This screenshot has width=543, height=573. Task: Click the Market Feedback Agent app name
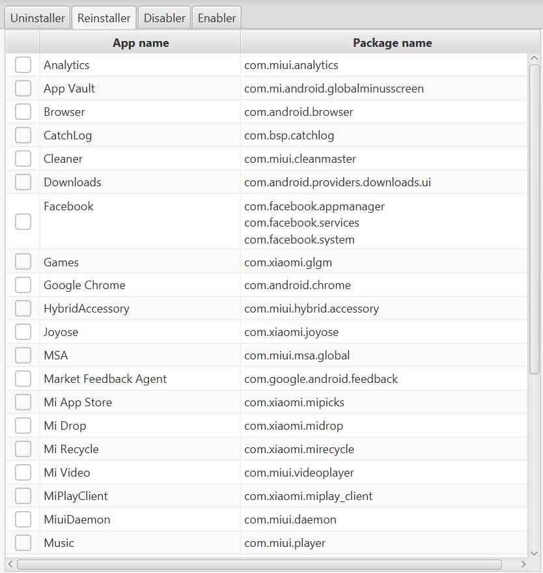coord(105,378)
